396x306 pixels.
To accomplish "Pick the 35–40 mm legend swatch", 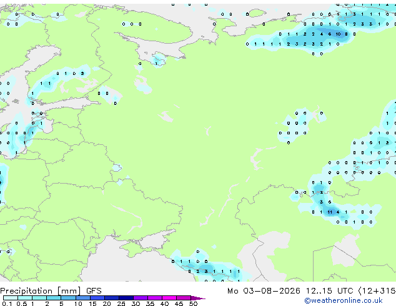I will tap(155, 298).
